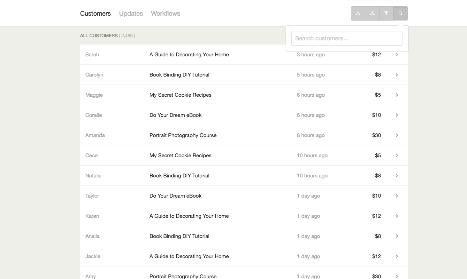Expand Carolyn's row chevron
This screenshot has width=467, height=279.
pyautogui.click(x=397, y=74)
